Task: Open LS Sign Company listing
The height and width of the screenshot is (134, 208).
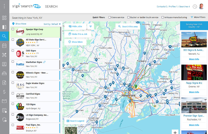Action: [x=35, y=117]
